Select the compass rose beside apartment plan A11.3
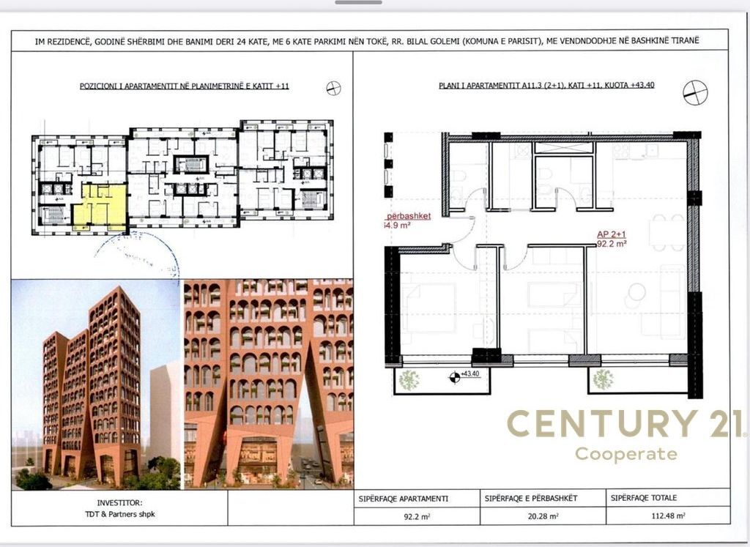The image size is (750, 547). click(694, 94)
